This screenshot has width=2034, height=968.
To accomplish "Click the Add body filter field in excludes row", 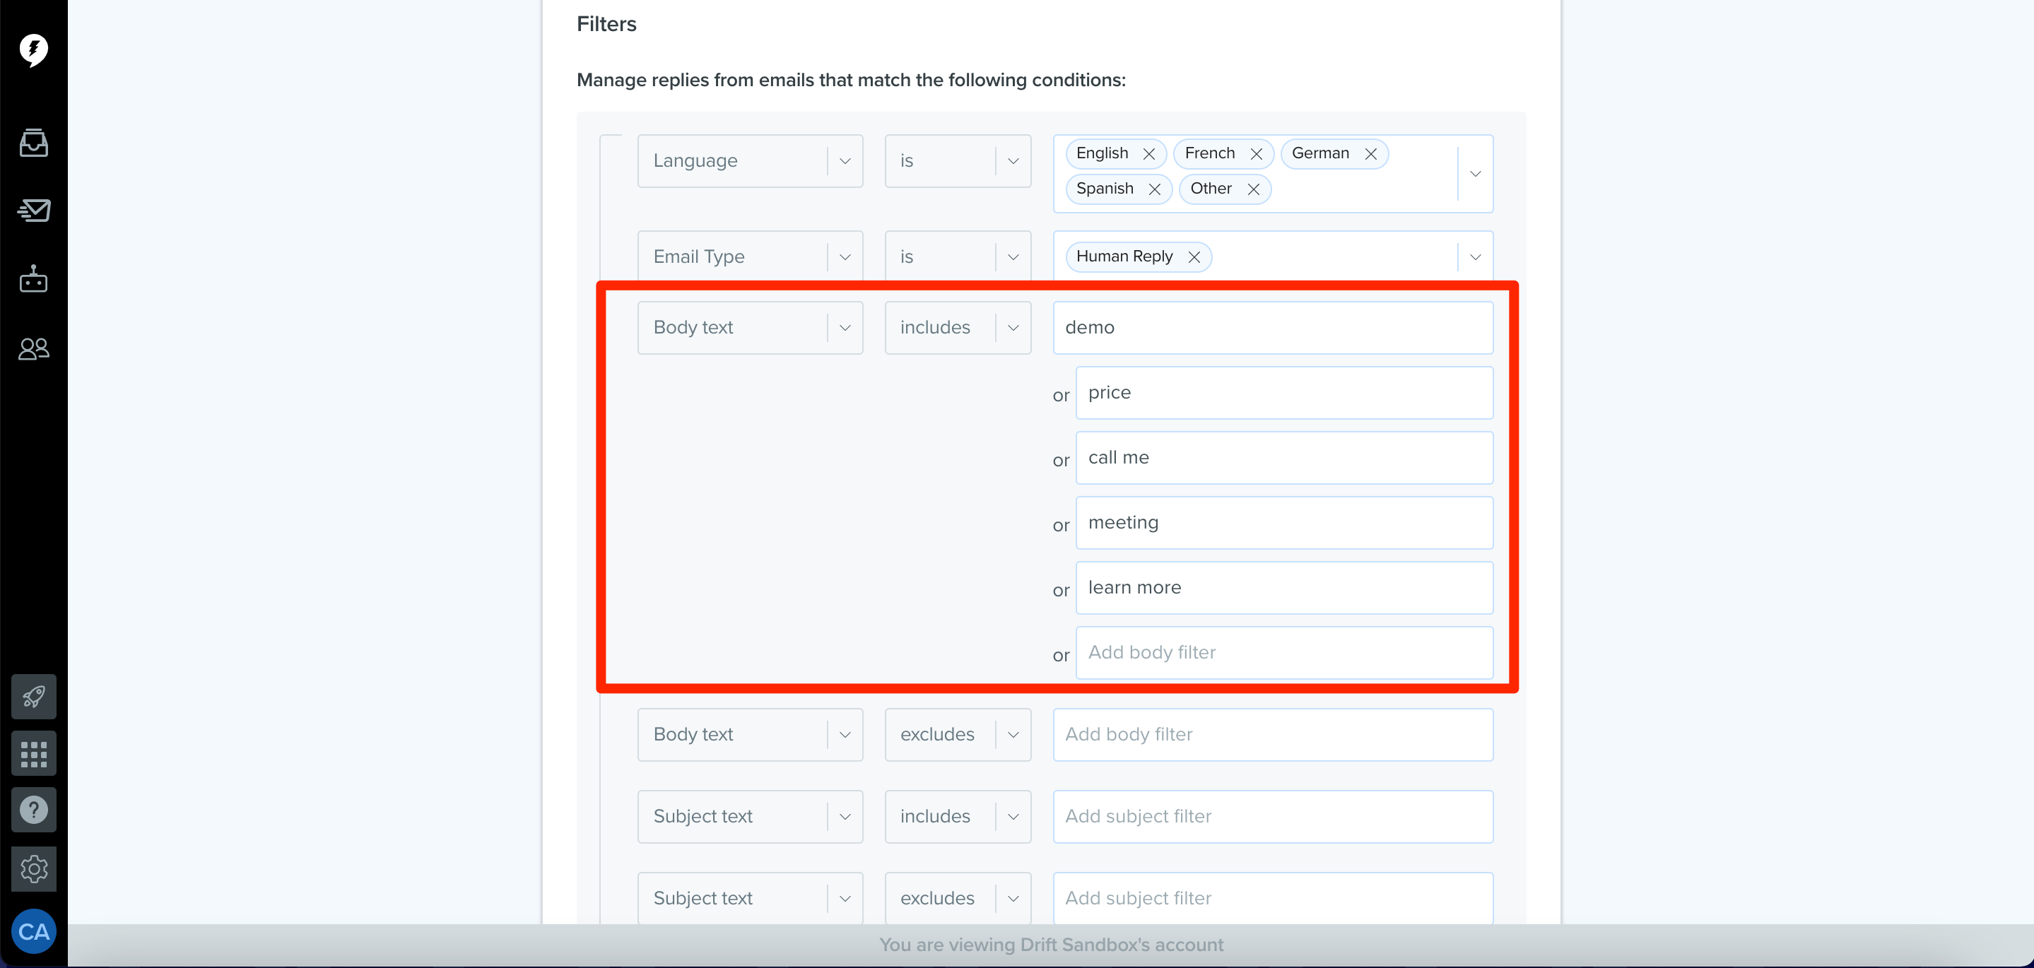I will click(x=1273, y=734).
